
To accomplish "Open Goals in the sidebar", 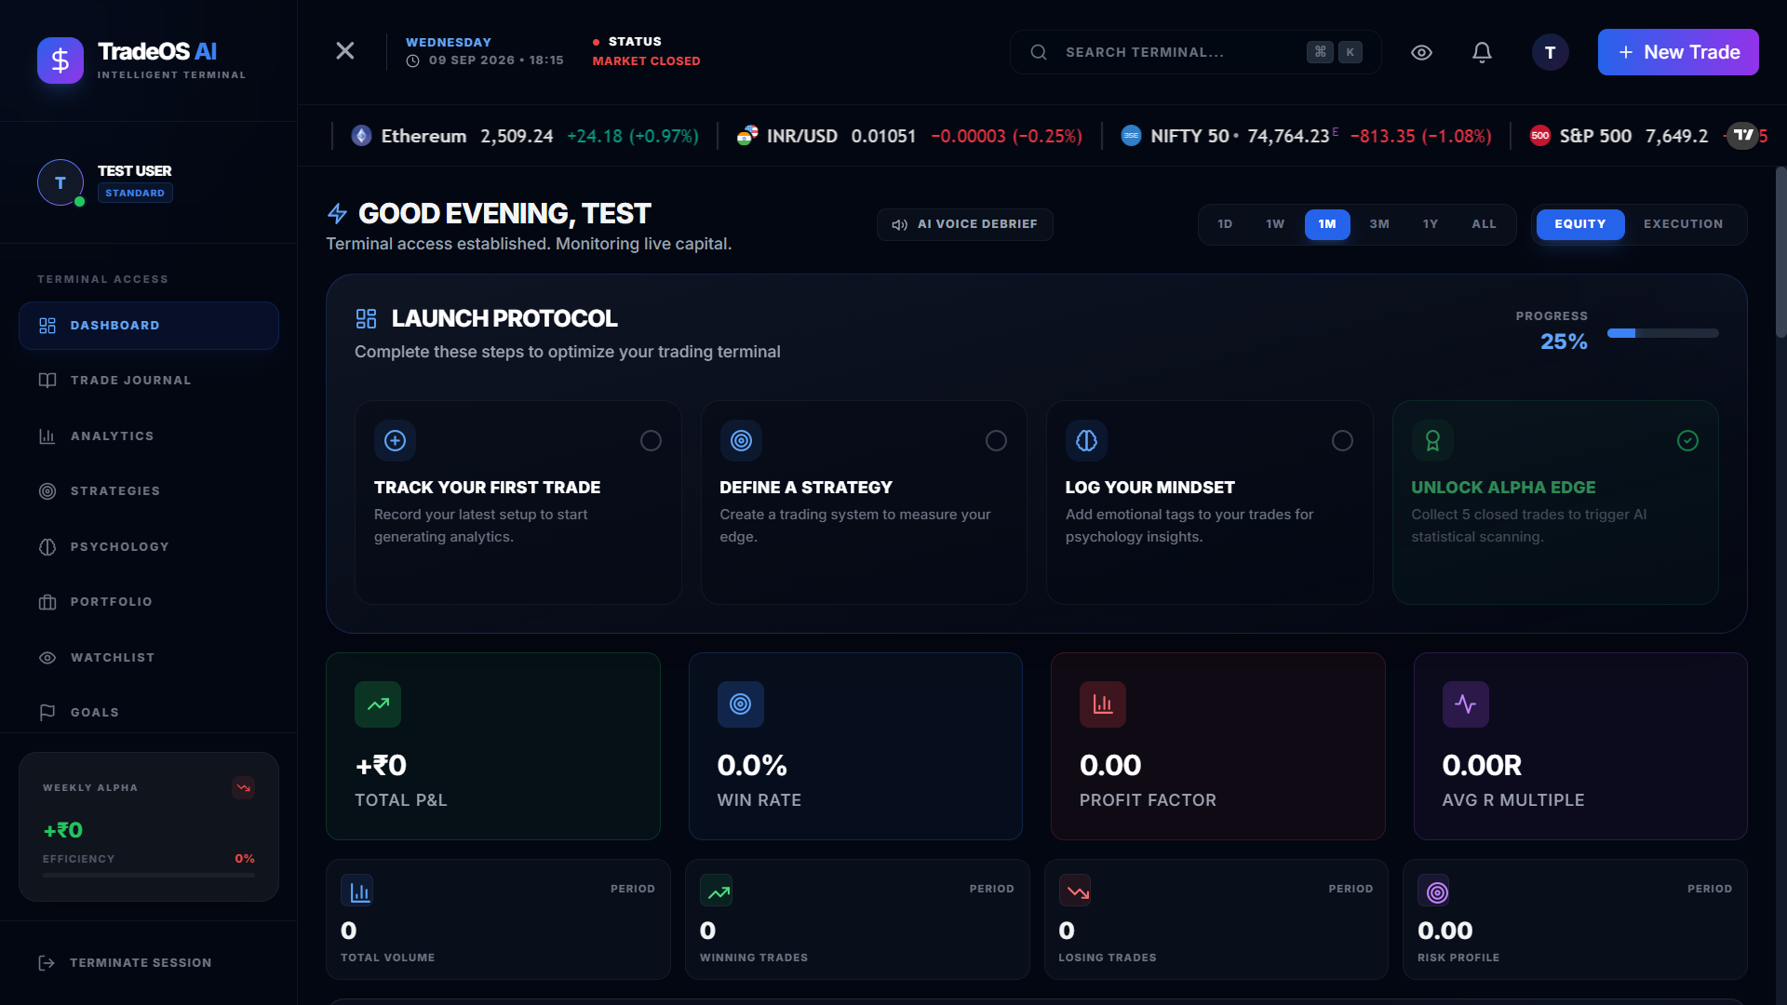I will [x=149, y=713].
